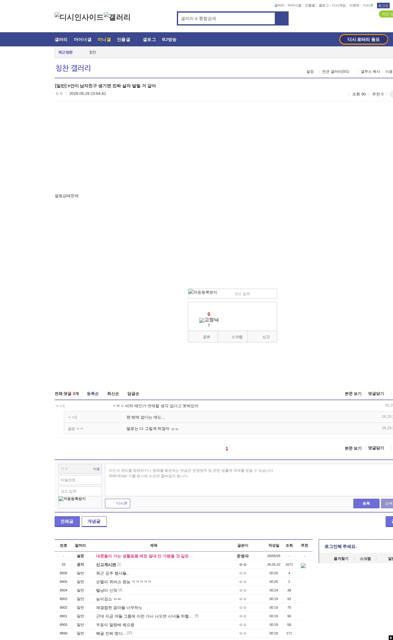The image size is (393, 640).
Task: Open 디시게임 in the top utility links
Action: [339, 6]
